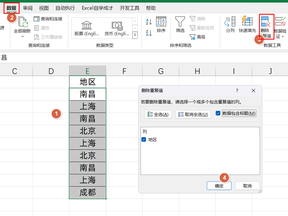Click the formula bar input
Image resolution: width=288 pixels, height=216 pixels.
pyautogui.click(x=144, y=58)
